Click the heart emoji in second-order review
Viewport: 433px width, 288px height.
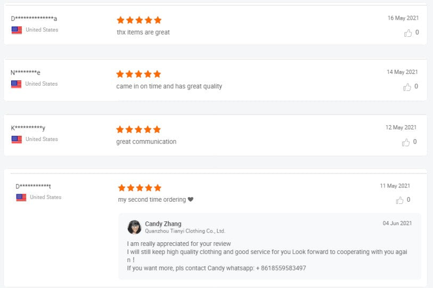point(191,200)
